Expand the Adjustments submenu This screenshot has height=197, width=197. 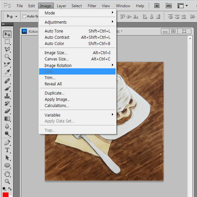77,22
